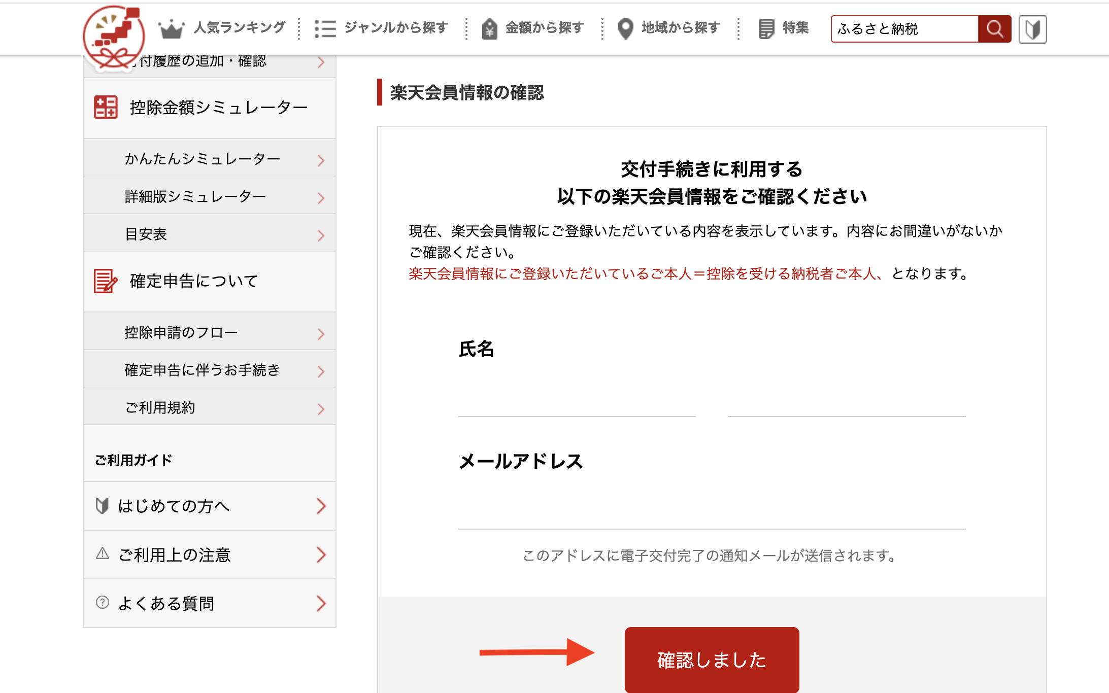Click the yen price tag icon
This screenshot has height=693, width=1109.
(x=489, y=29)
